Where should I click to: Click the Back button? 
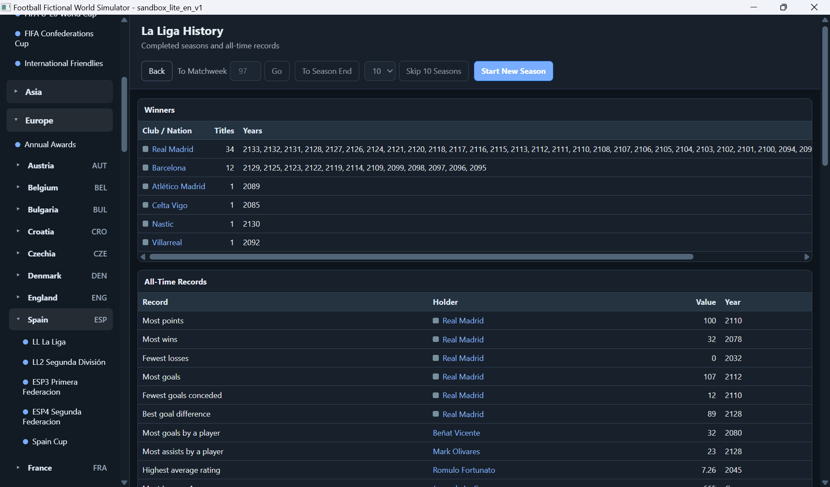pyautogui.click(x=157, y=71)
